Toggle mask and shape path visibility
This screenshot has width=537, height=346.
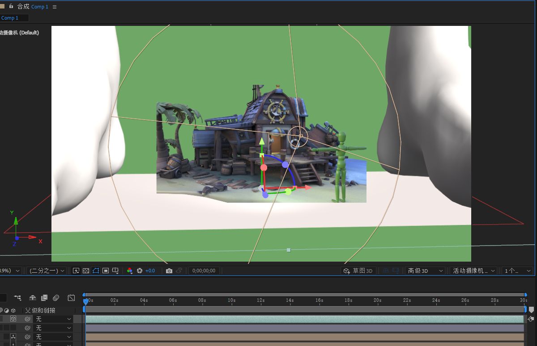95,271
